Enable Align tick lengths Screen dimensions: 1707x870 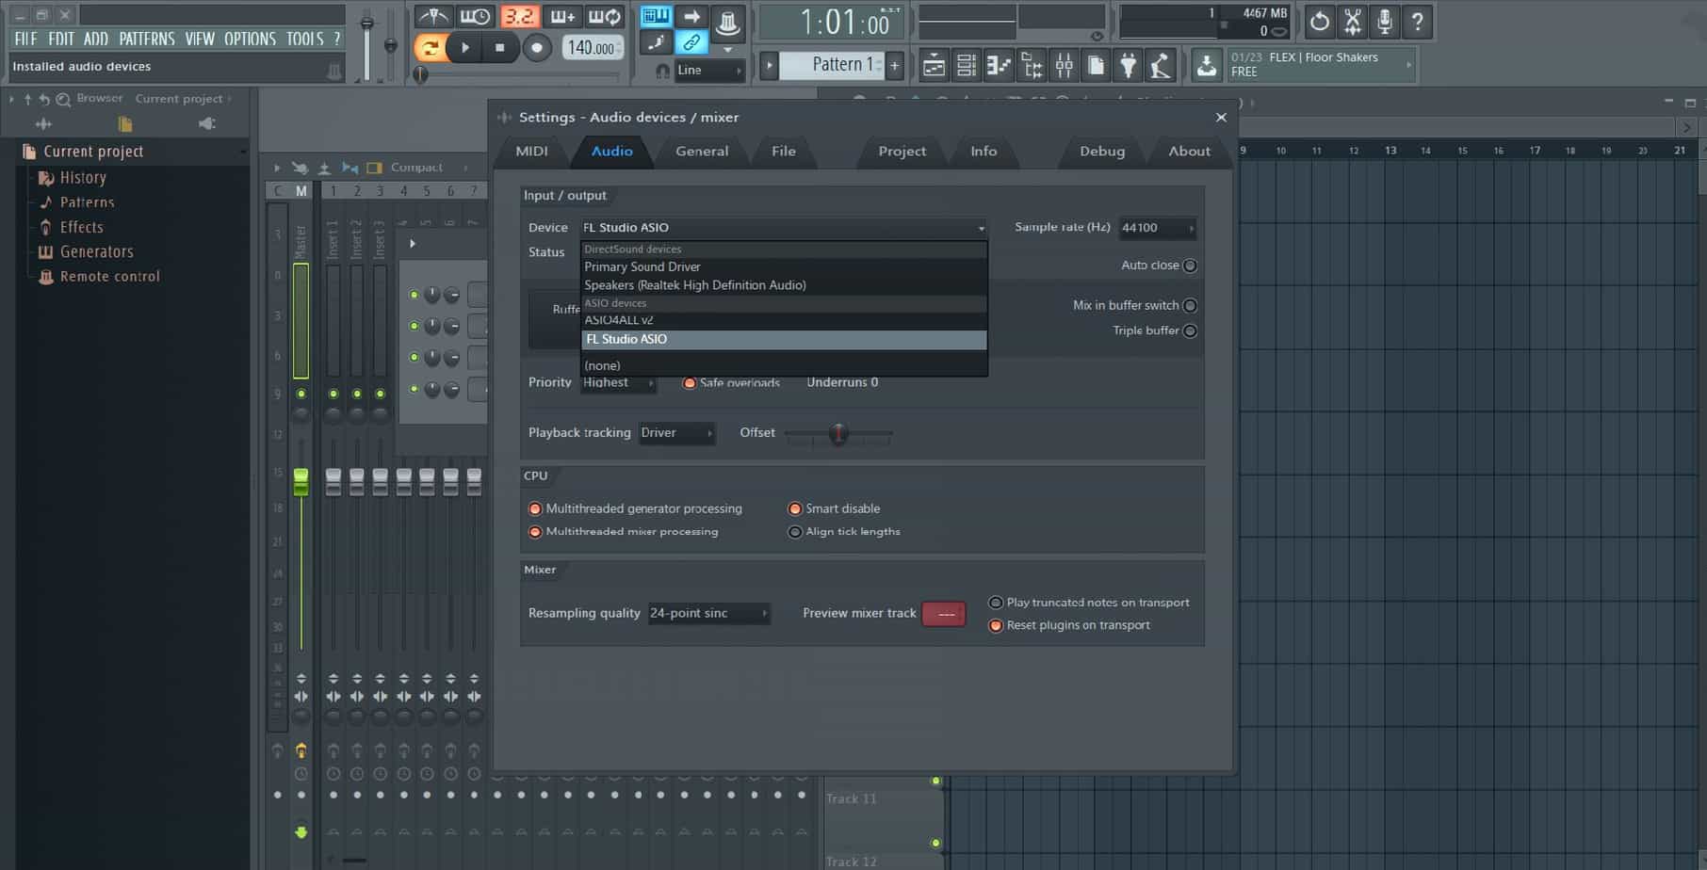(795, 531)
